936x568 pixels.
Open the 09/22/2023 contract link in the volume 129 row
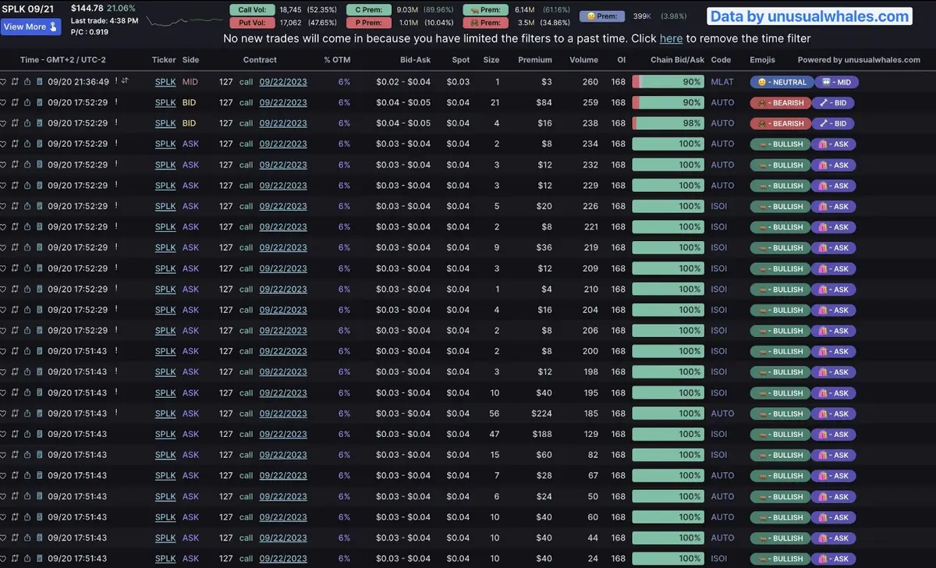click(x=283, y=434)
